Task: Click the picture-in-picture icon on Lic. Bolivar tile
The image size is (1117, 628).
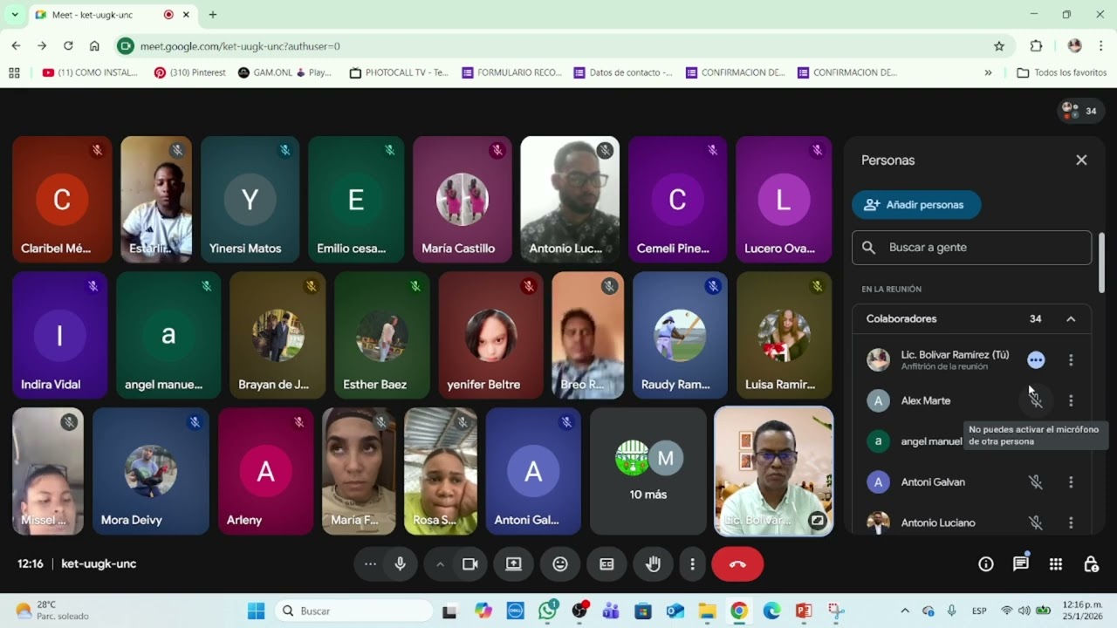Action: [818, 521]
